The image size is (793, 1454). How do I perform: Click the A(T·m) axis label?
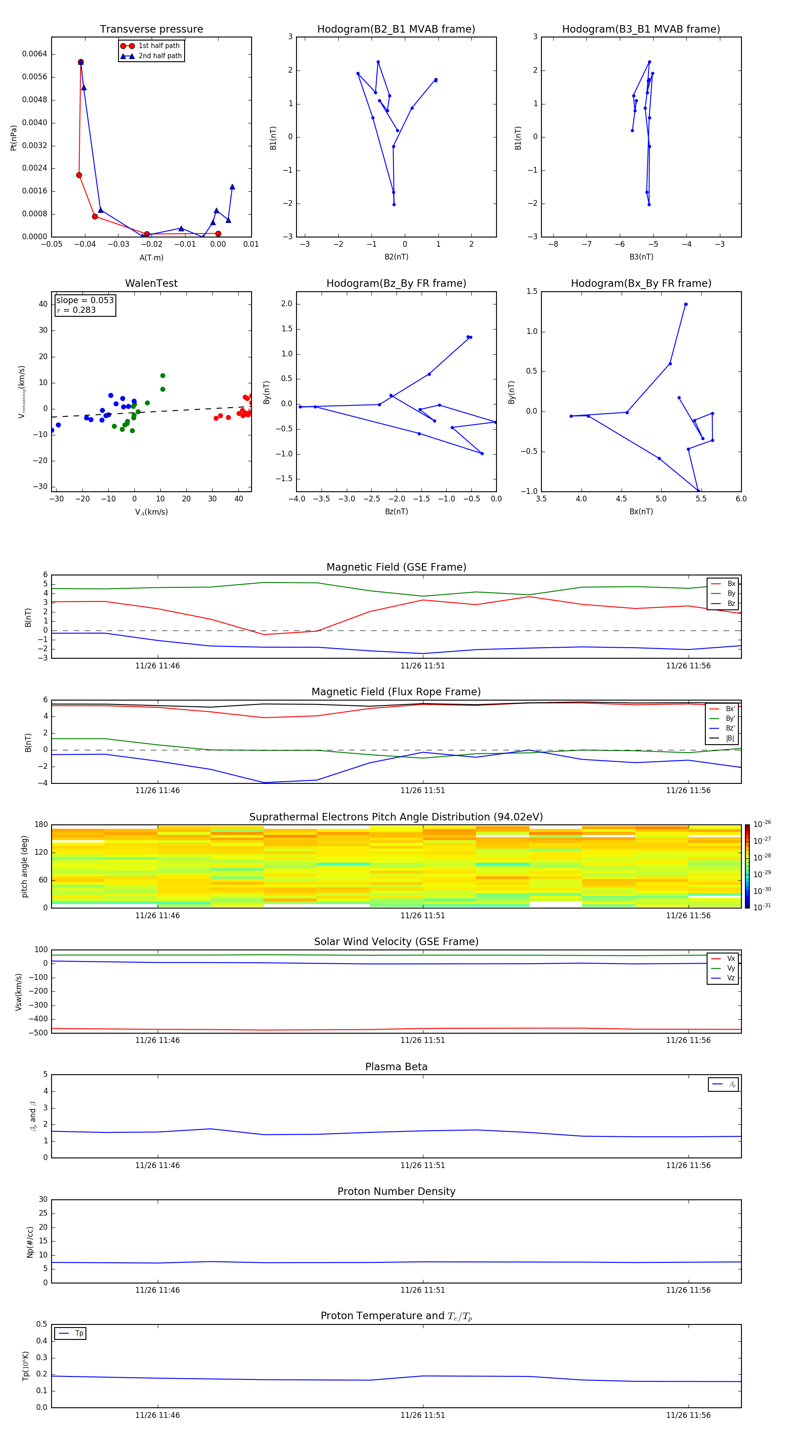(x=151, y=257)
